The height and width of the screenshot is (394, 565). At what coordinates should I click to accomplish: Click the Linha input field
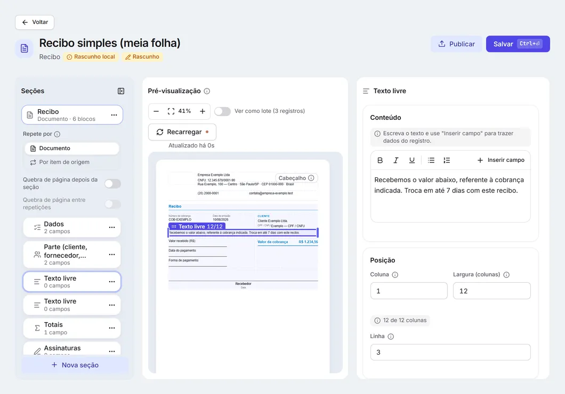point(450,352)
